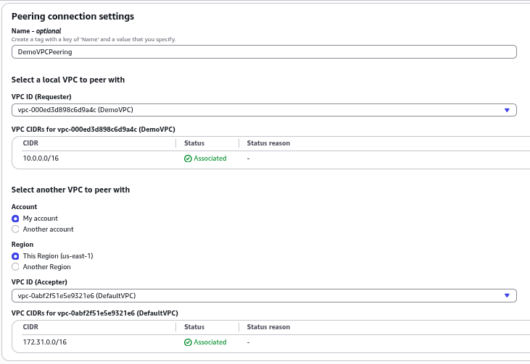Select the My account radio button

tap(15, 219)
